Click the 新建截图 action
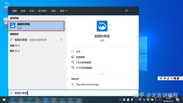This screenshot has height=103, width=183. tap(80, 57)
